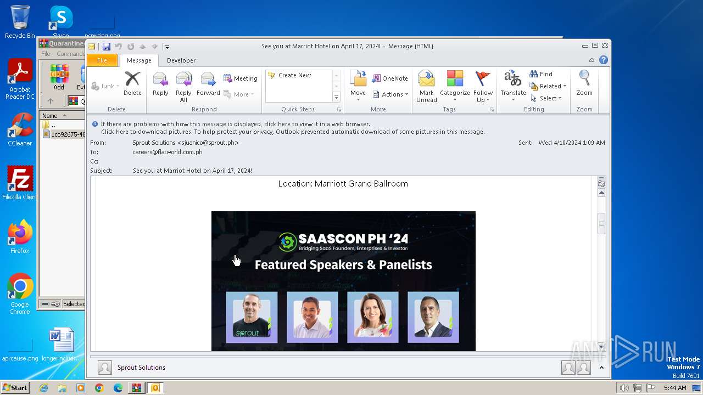Click the Featured Speakers banner image
Screen dimensions: 703x395
343,281
